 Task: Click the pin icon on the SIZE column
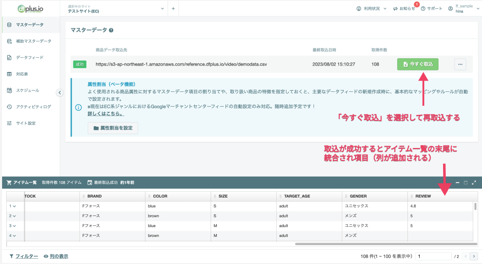click(x=215, y=196)
